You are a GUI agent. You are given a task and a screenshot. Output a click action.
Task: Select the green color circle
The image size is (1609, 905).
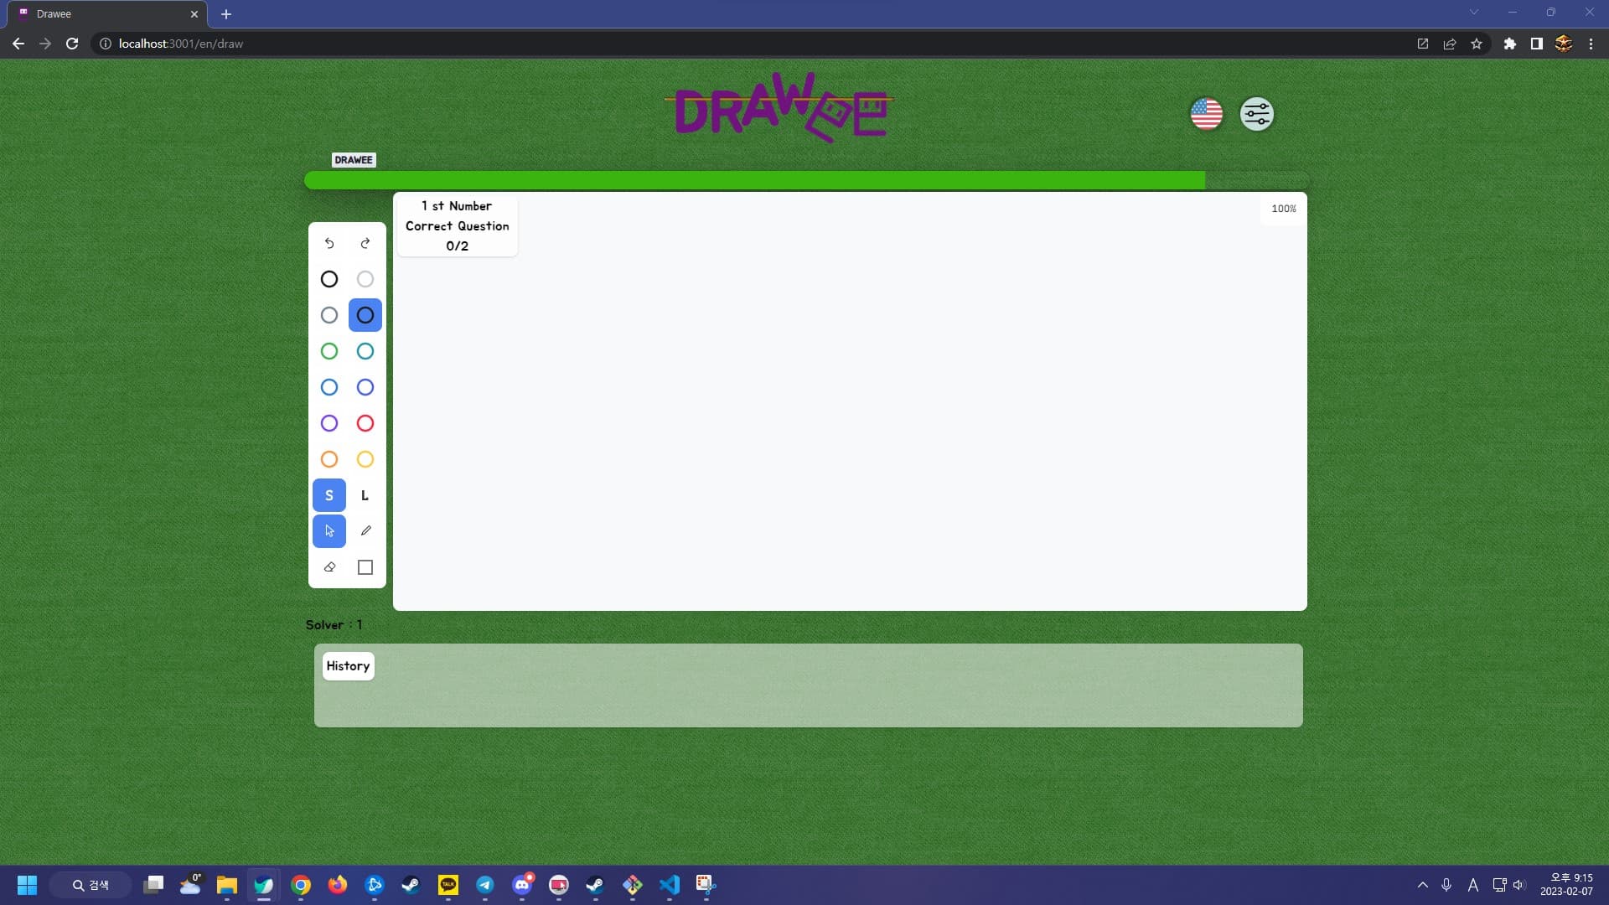pos(329,351)
